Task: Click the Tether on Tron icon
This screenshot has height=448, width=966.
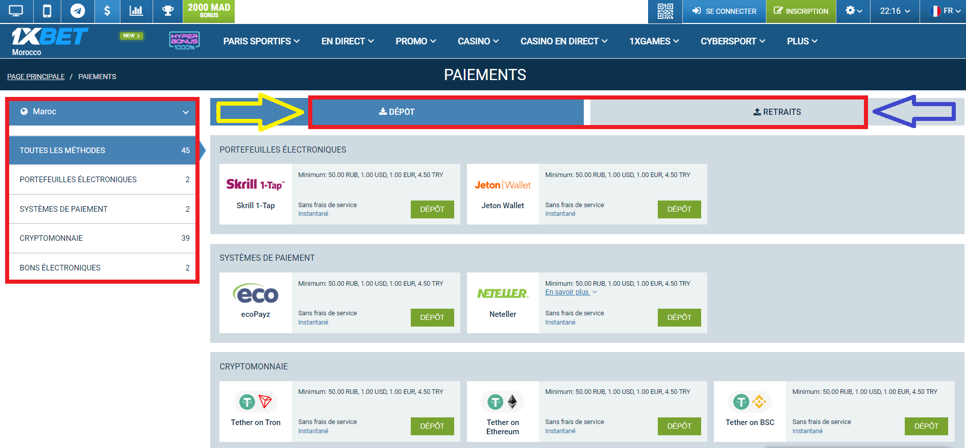Action: (x=256, y=402)
